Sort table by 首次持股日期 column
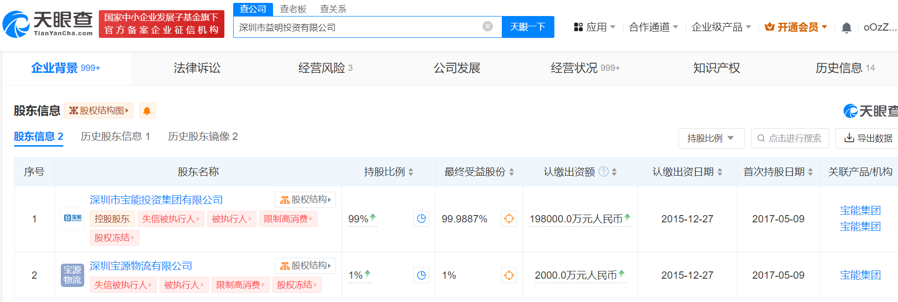Viewport: 898px width, 302px height. coord(810,172)
